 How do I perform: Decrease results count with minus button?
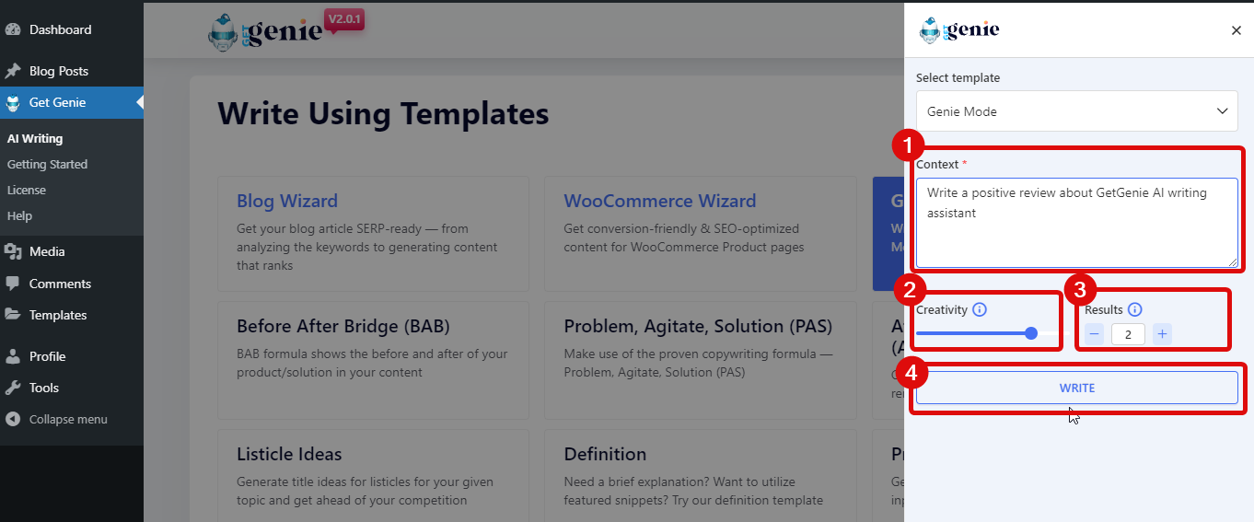pyautogui.click(x=1094, y=334)
